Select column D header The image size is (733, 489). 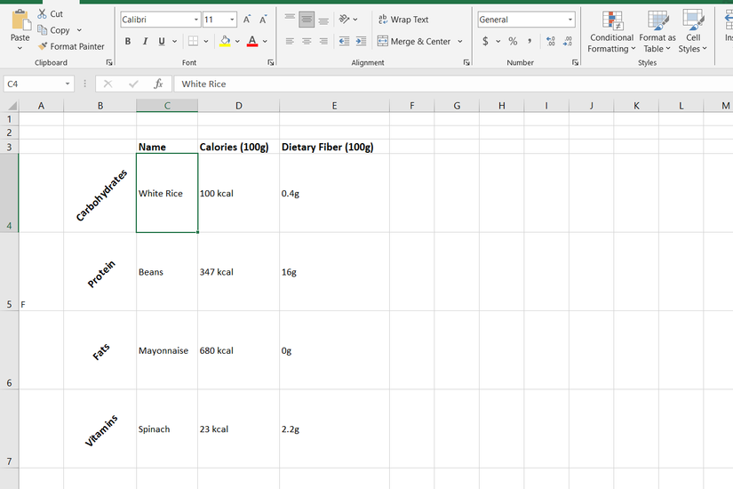pos(238,106)
